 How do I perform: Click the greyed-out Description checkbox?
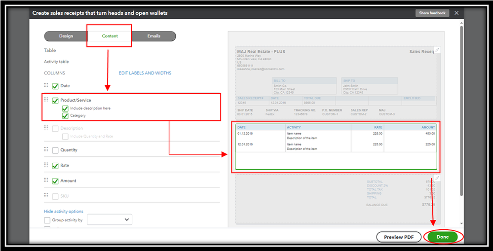coord(55,129)
